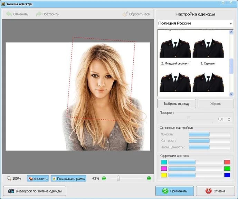This screenshot has width=238, height=199.
Task: Click the Контраст contrast slider
Action: 209,141
